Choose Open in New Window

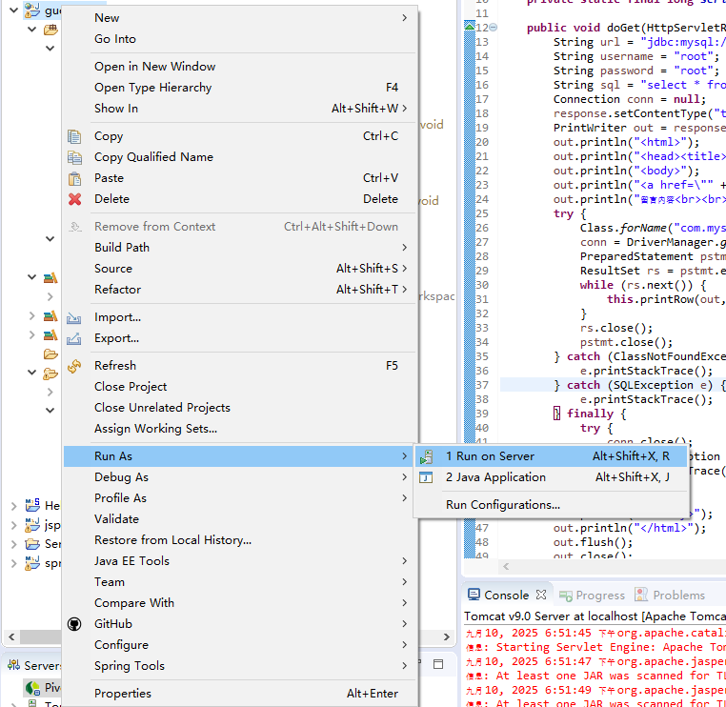click(x=240, y=67)
